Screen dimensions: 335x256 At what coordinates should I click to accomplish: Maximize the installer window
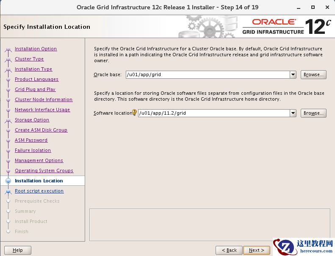click(313, 7)
